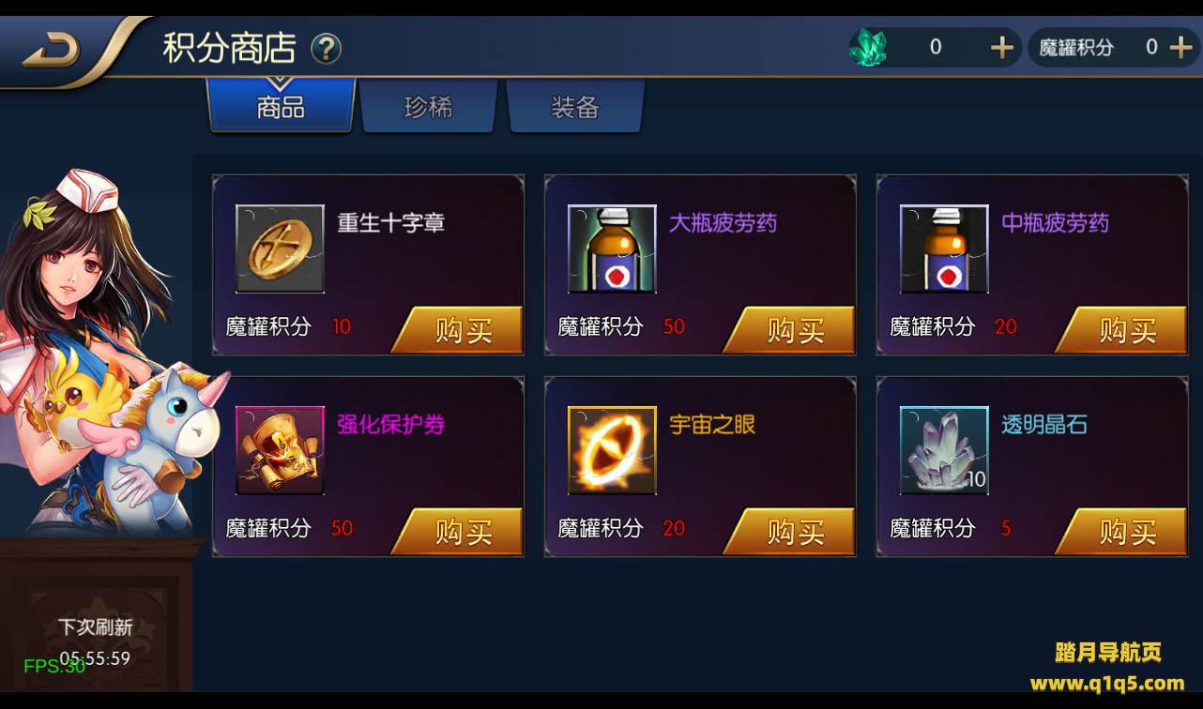Switch to the 商品 tab
The height and width of the screenshot is (709, 1203).
point(281,106)
